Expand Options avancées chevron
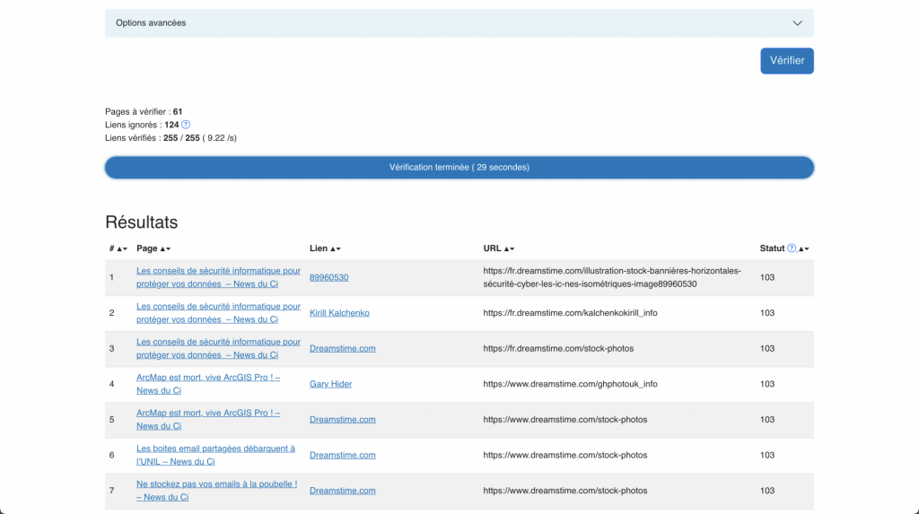Screen dimensions: 919x514 click(798, 23)
